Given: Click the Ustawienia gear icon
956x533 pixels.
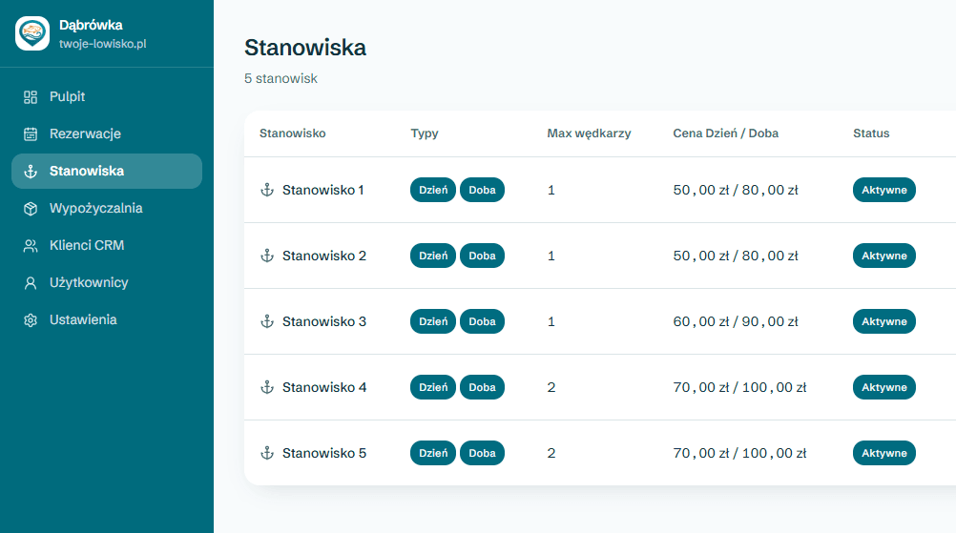Looking at the screenshot, I should [x=31, y=319].
